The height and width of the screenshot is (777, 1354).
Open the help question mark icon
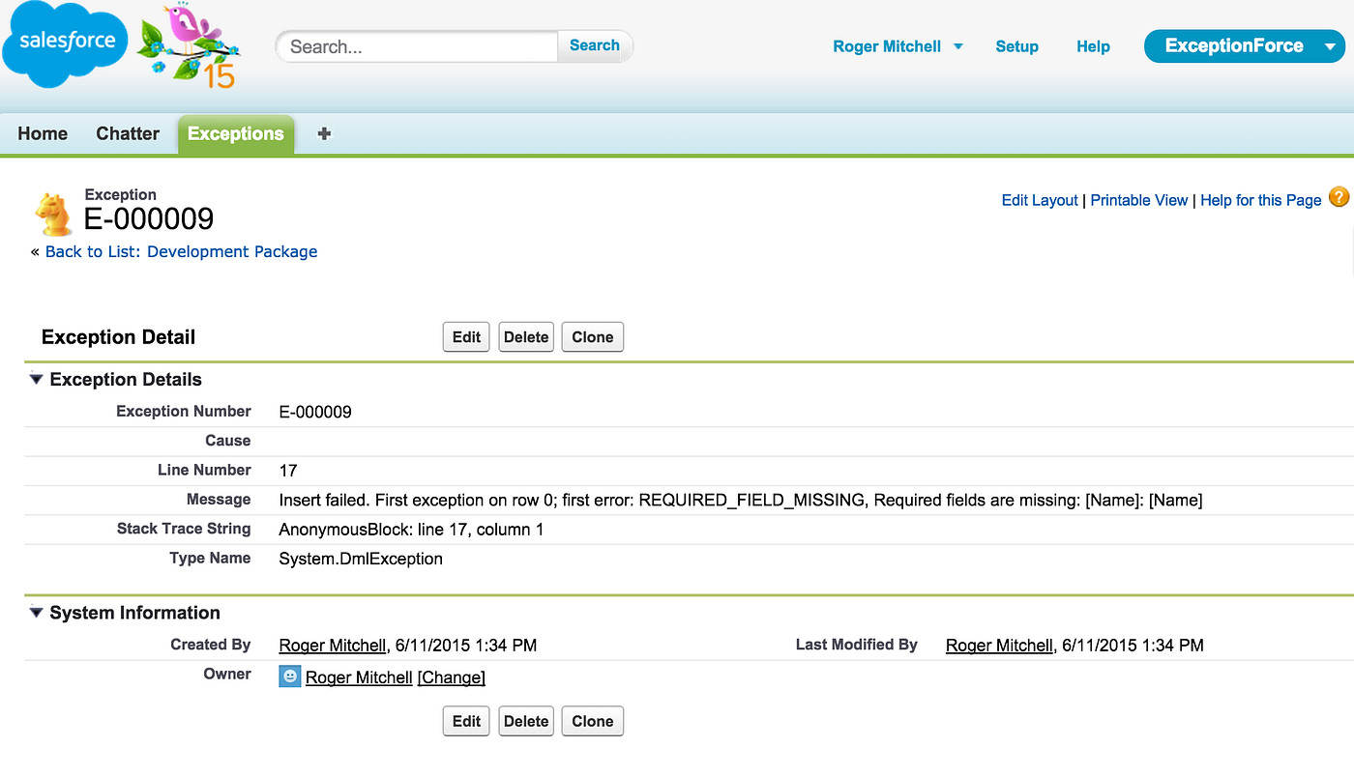[1339, 197]
